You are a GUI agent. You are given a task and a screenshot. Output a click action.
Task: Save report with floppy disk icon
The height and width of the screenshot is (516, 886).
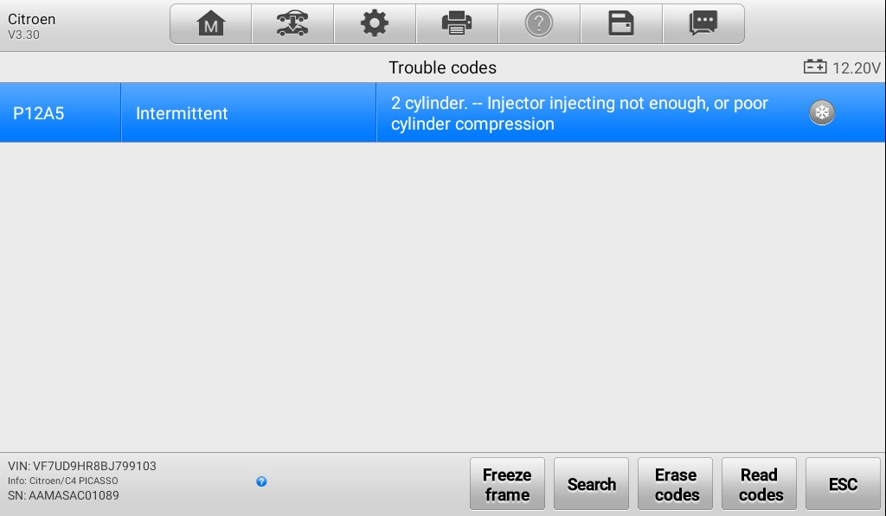pyautogui.click(x=621, y=23)
